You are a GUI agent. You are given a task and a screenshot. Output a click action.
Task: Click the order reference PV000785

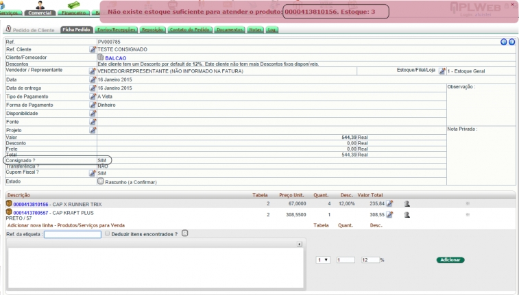pyautogui.click(x=109, y=42)
